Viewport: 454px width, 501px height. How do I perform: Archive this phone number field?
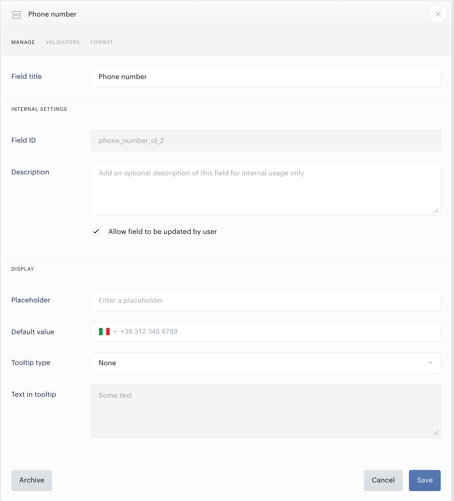coord(31,480)
